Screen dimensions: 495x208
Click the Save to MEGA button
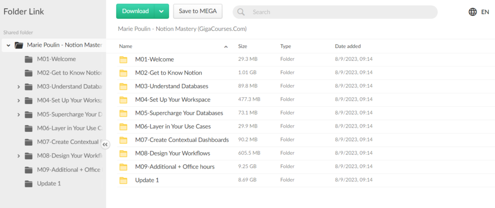197,11
